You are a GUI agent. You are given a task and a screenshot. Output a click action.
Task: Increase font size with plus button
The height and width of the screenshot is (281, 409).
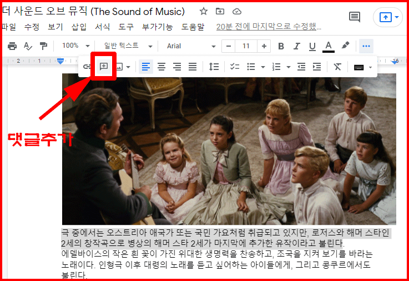[x=264, y=46]
